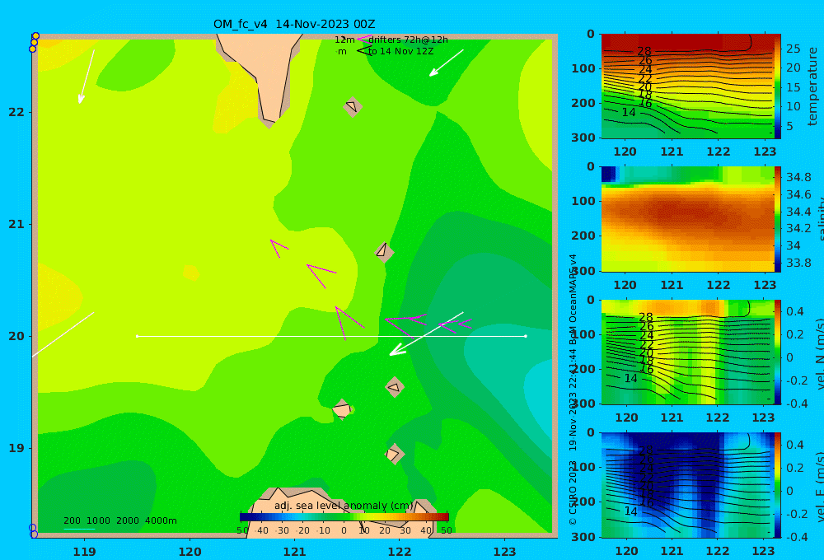Click latitude label 22 on the main map axis
Viewport: 824px width, 560px height.
pos(16,112)
